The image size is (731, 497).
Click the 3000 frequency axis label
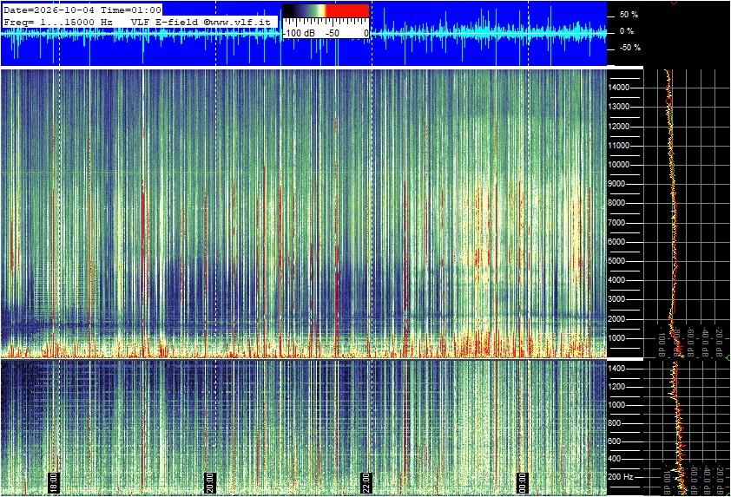(616, 299)
